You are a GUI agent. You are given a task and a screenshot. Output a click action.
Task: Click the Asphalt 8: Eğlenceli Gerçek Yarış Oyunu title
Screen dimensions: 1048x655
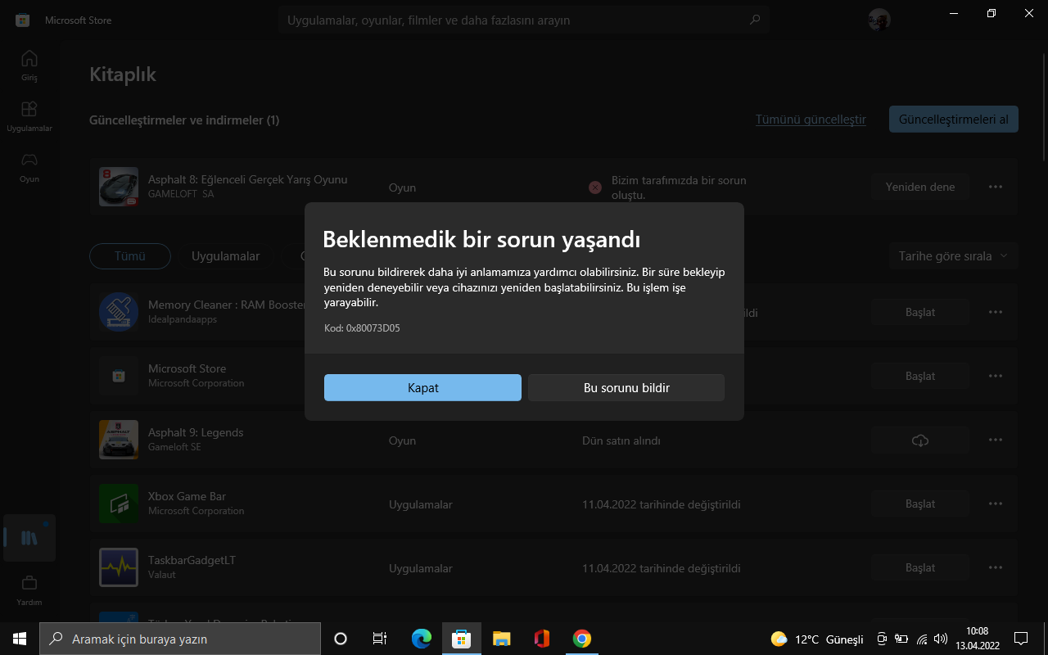coord(248,179)
